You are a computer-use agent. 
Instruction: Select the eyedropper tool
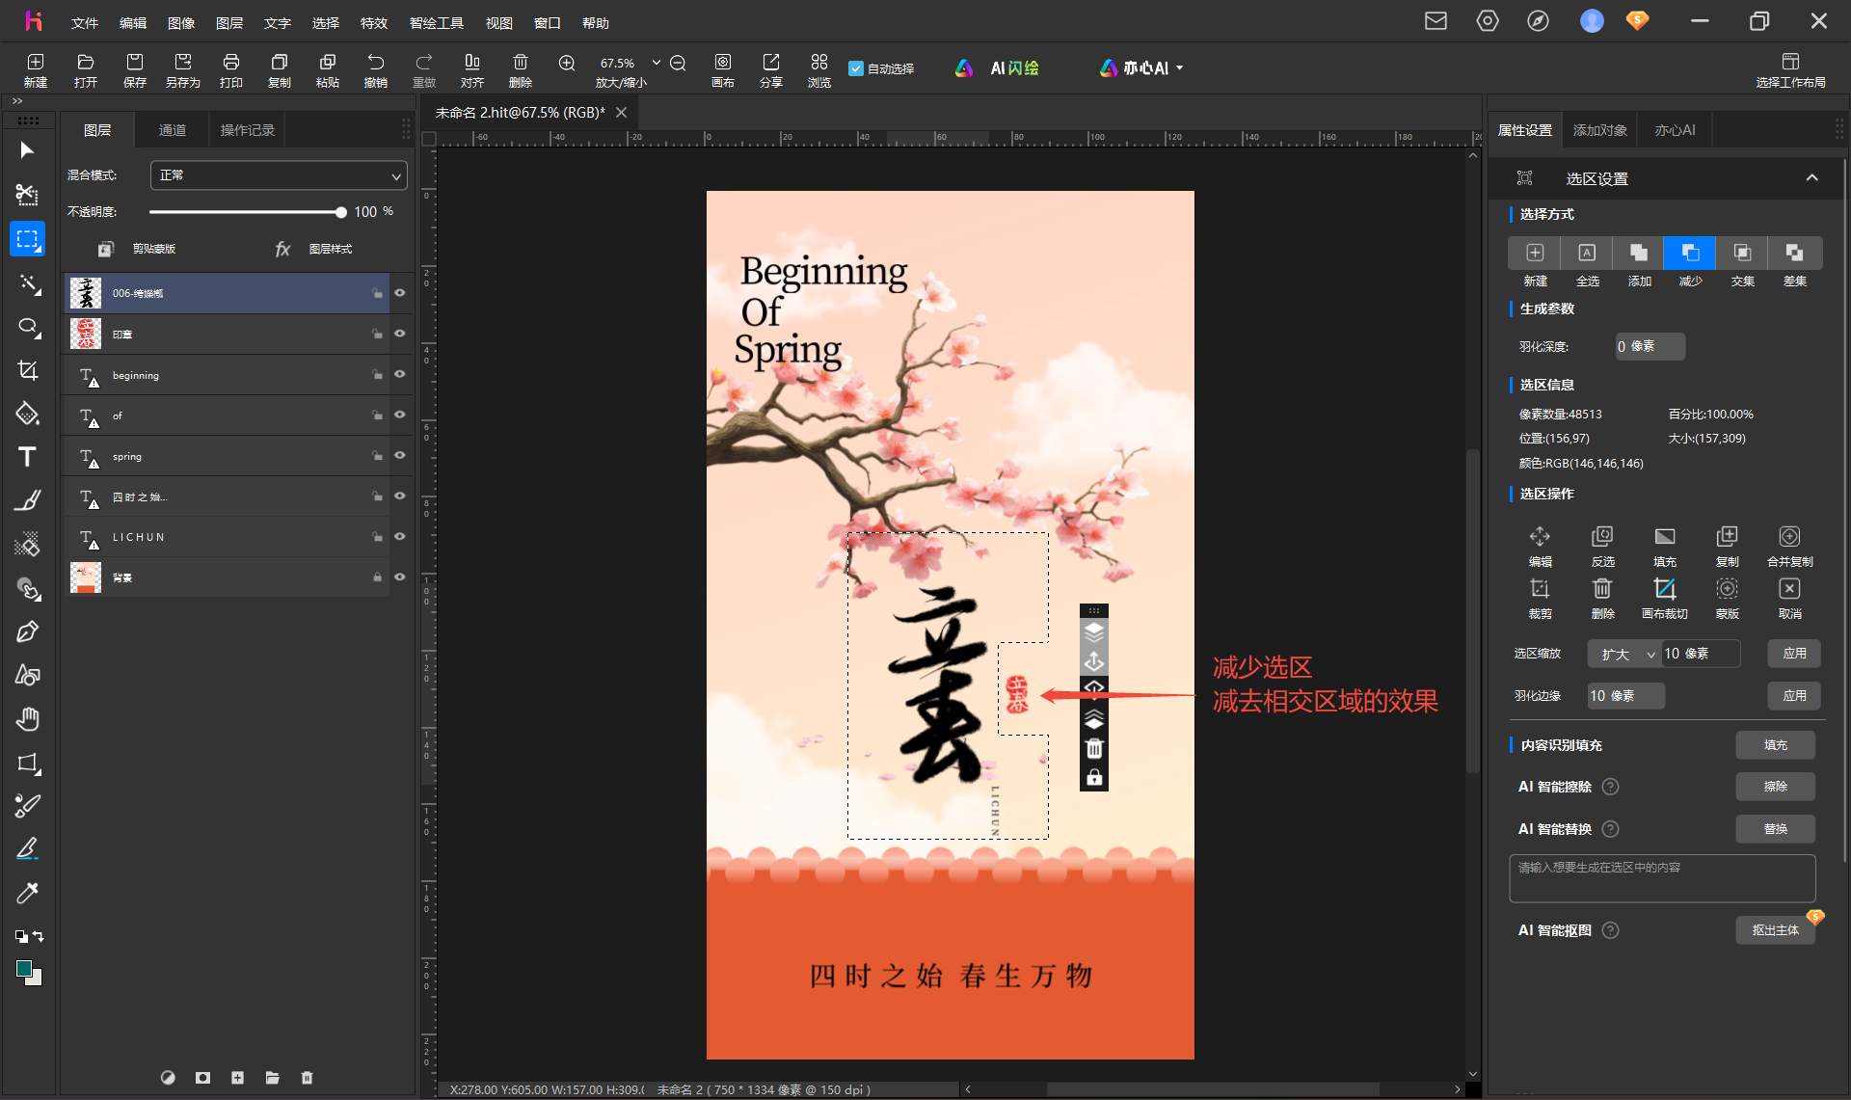coord(27,893)
